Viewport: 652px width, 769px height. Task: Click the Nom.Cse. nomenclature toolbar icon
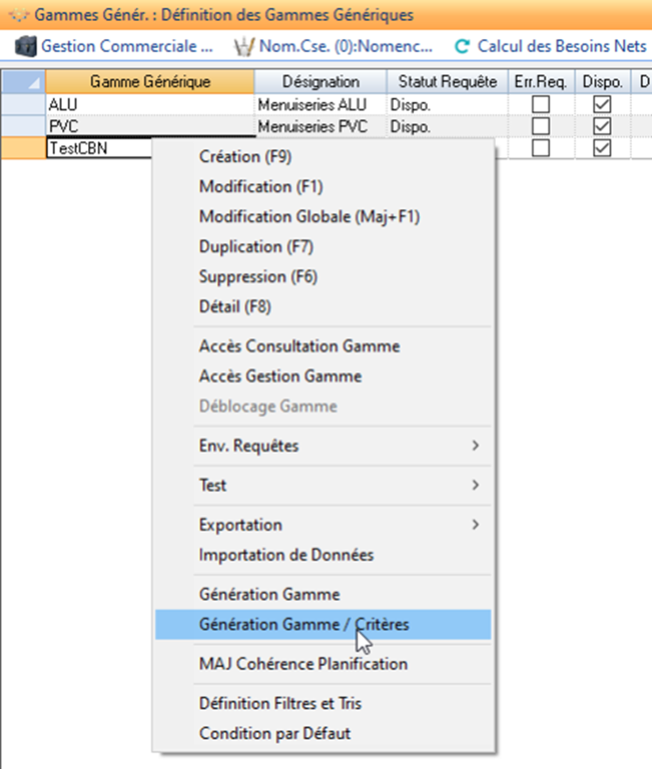(244, 45)
